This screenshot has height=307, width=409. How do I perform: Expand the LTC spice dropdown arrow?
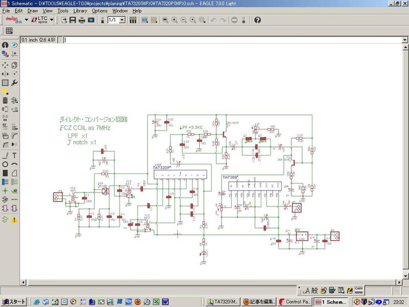pyautogui.click(x=52, y=20)
